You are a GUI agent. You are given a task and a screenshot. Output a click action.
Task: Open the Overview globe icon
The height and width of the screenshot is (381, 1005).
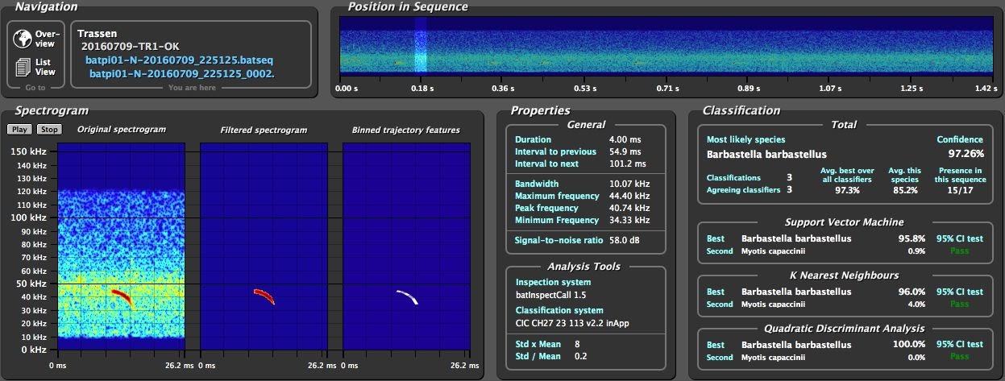coord(23,38)
